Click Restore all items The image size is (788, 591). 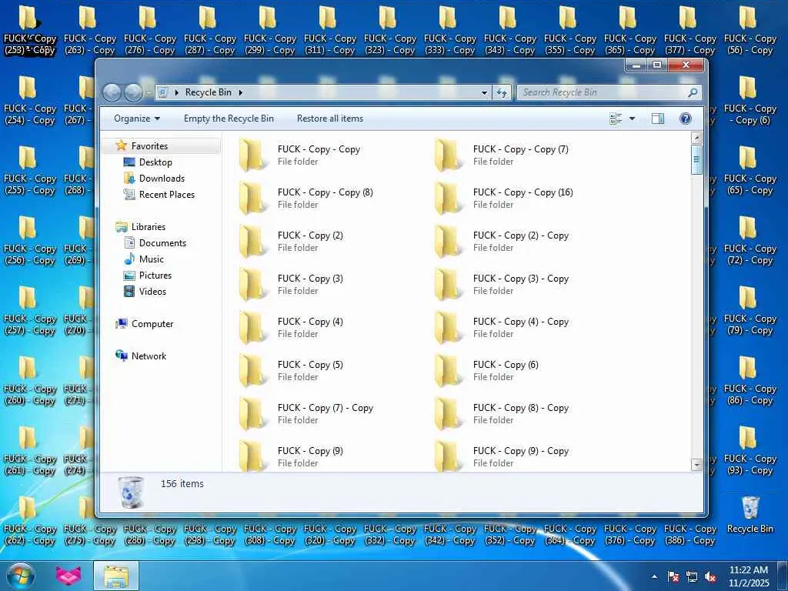click(x=329, y=119)
